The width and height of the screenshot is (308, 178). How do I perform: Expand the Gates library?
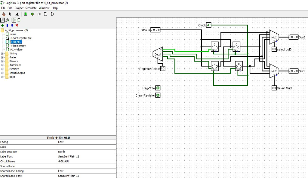click(x=2, y=57)
